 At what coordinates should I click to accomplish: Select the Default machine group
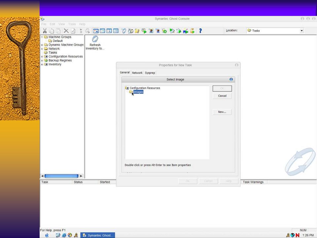[x=57, y=41]
